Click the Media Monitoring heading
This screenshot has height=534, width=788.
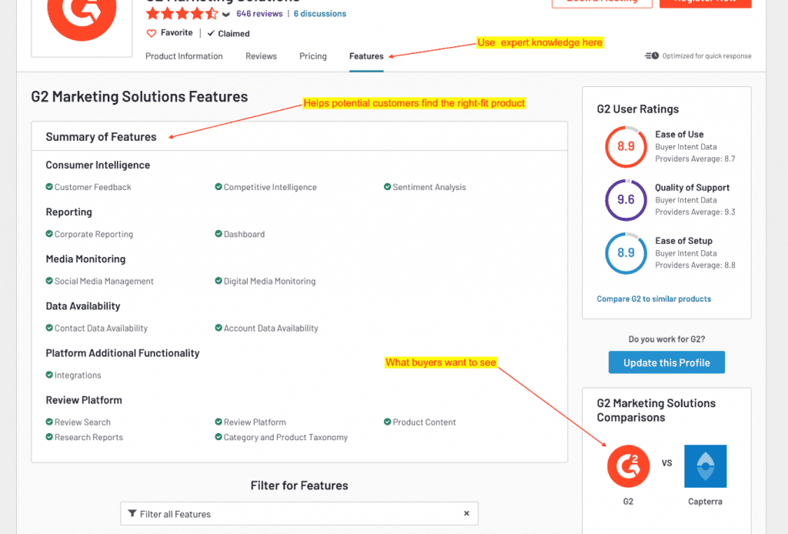[x=85, y=259]
